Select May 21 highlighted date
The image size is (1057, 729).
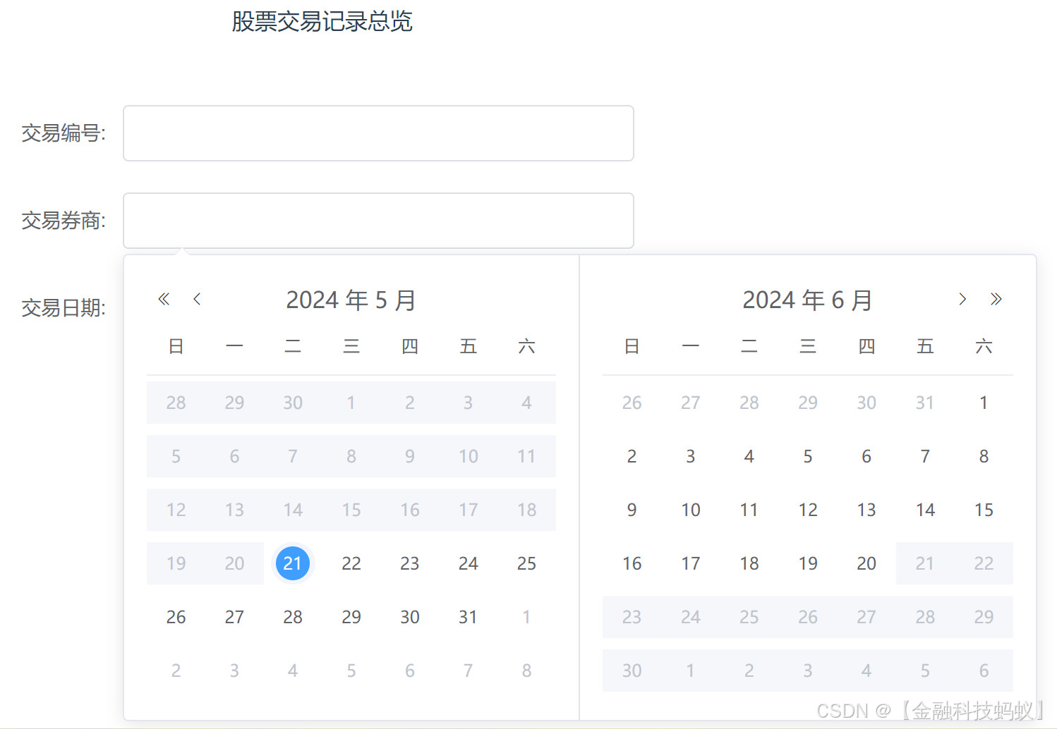coord(293,563)
